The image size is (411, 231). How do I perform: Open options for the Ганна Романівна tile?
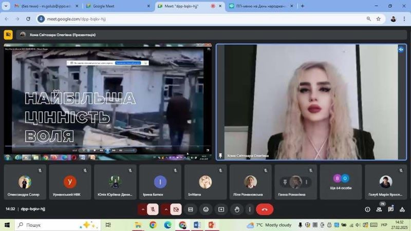coord(306,182)
